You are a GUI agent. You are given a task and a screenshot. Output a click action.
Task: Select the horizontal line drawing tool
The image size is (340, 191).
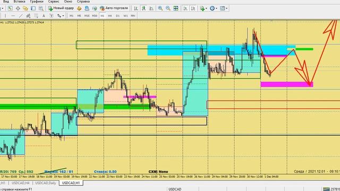pos(13,16)
